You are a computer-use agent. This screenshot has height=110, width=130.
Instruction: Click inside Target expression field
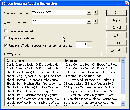tap(59, 21)
